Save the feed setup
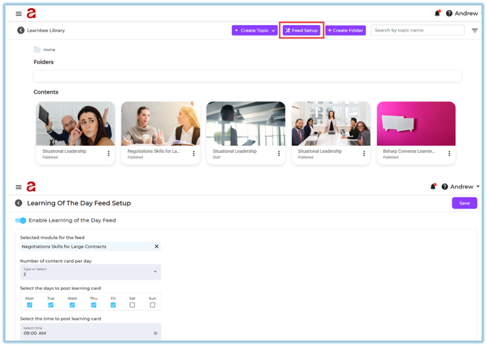 coord(464,203)
